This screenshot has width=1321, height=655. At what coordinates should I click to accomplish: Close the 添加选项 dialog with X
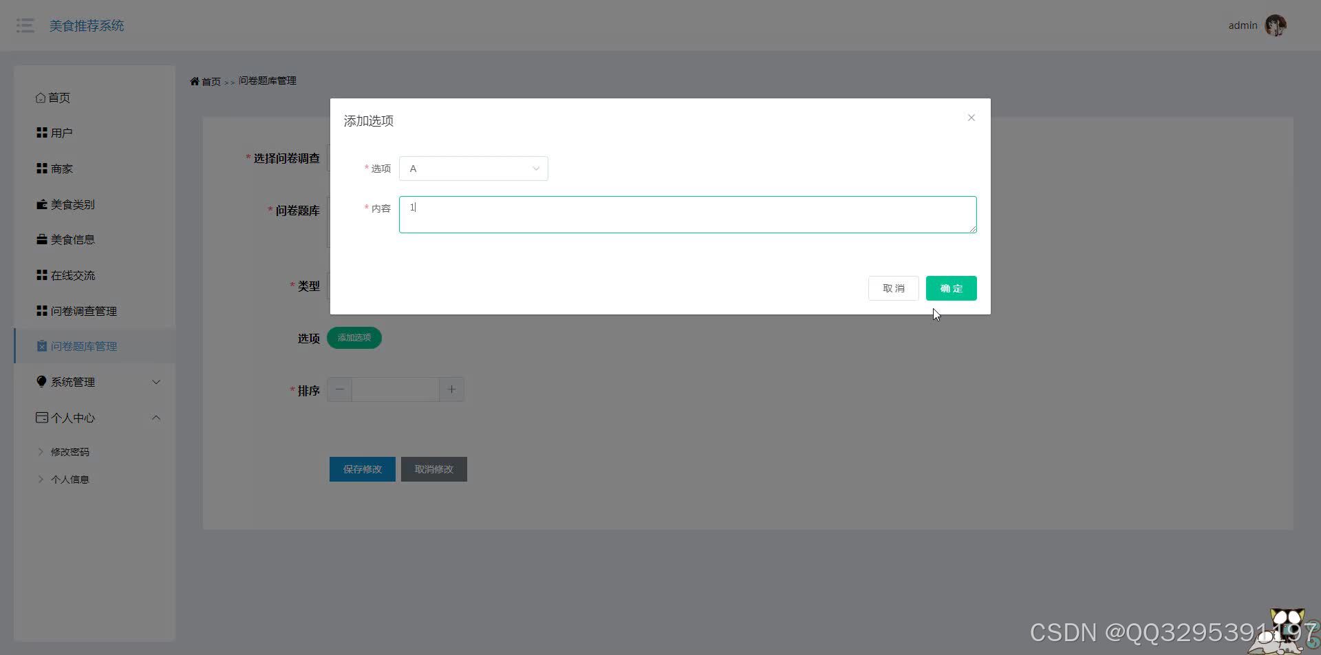(x=971, y=118)
